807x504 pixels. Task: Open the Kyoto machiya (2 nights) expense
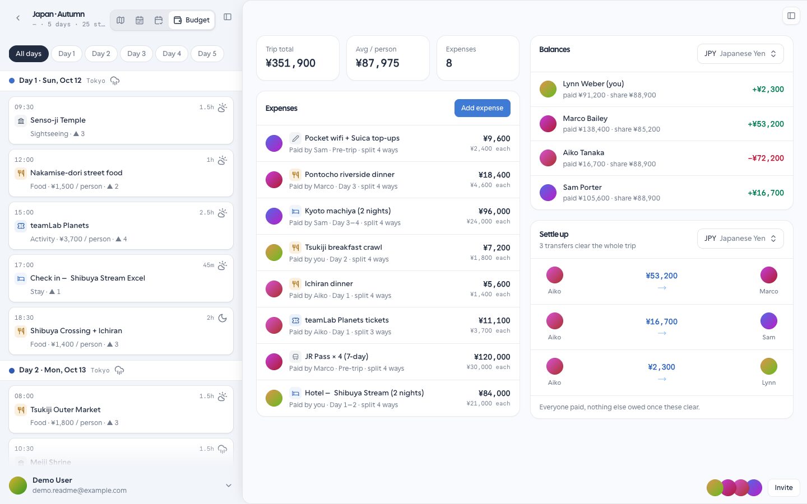(388, 216)
